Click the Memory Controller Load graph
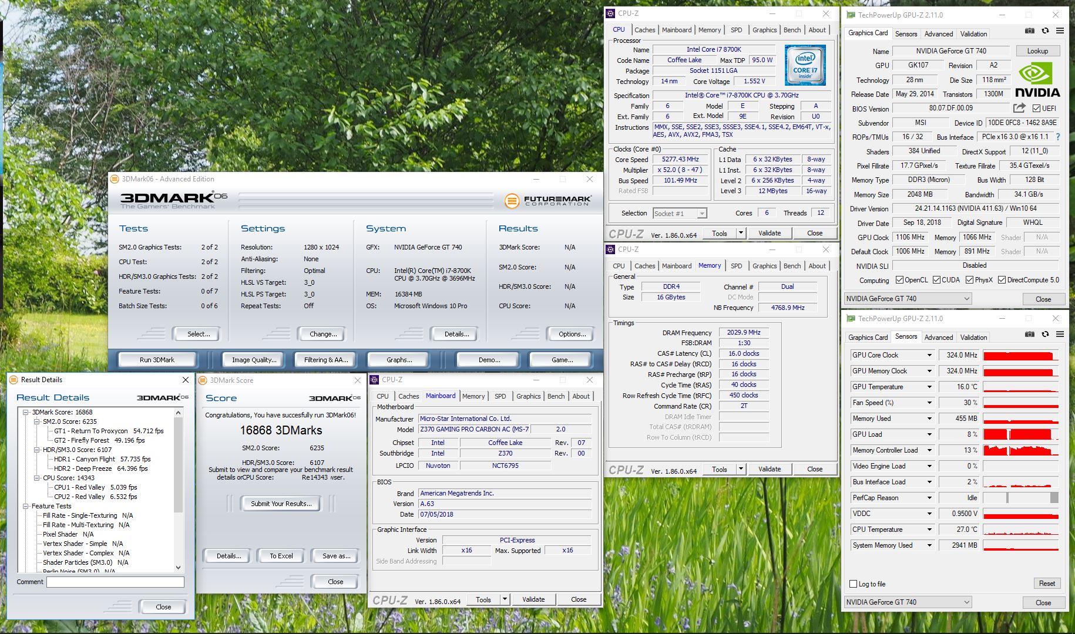 click(x=1020, y=450)
